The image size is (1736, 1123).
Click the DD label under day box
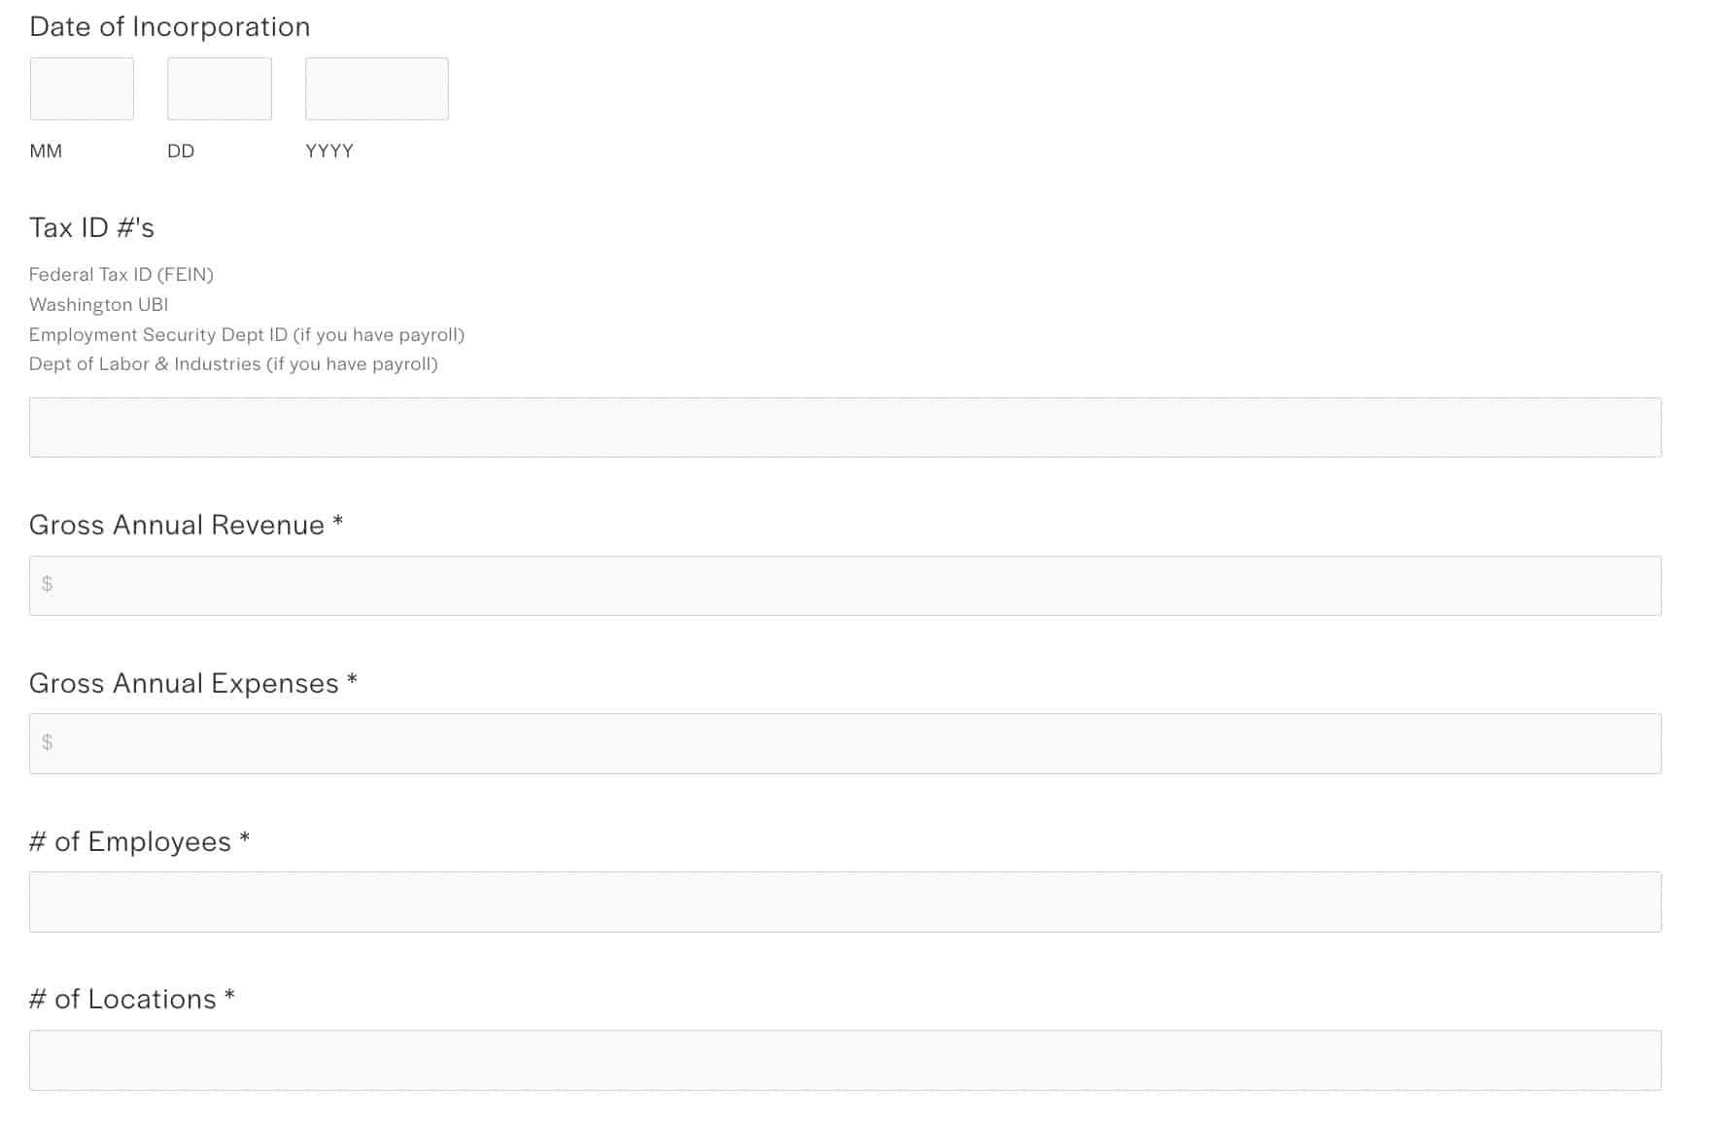pyautogui.click(x=181, y=152)
